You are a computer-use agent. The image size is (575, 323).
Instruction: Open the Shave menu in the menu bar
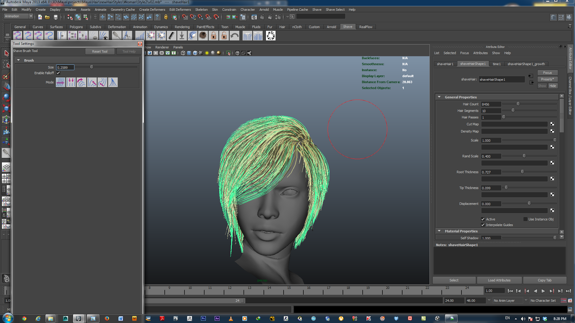(317, 10)
